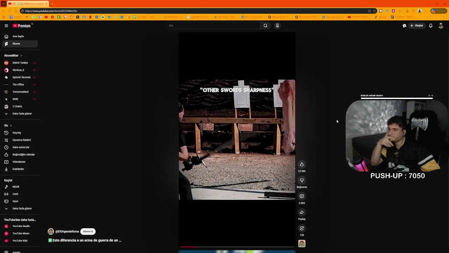Image resolution: width=449 pixels, height=253 pixels.
Task: Open a new browser tab
Action: point(52,4)
